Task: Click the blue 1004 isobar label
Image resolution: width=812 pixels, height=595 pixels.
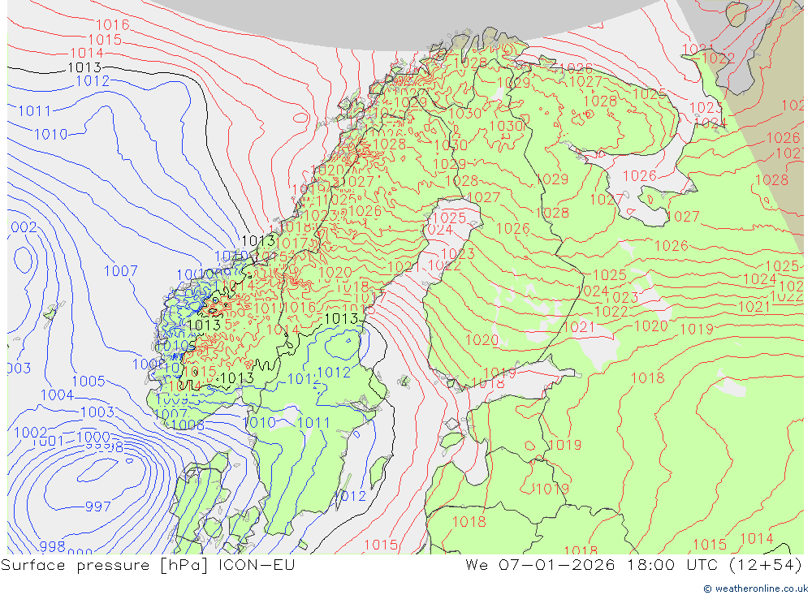Action: 57,395
